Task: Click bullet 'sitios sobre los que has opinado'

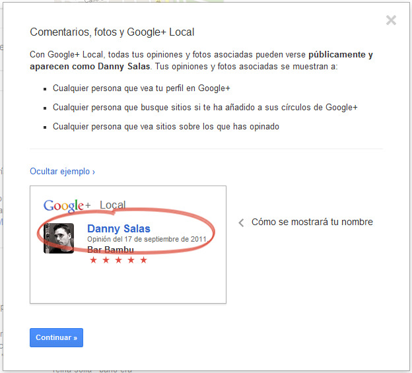Action: (x=166, y=127)
